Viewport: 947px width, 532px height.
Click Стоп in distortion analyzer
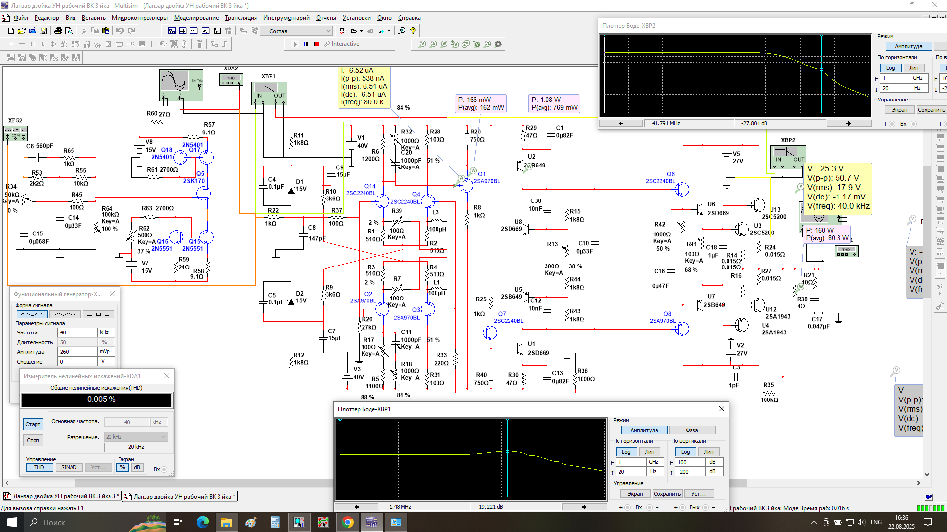[33, 440]
